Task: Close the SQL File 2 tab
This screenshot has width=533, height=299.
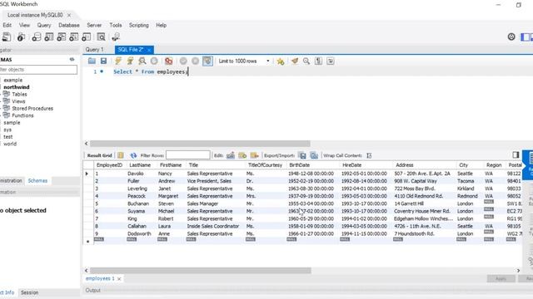Action: click(x=149, y=50)
